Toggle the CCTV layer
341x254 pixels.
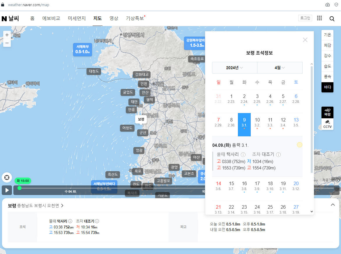click(x=327, y=124)
